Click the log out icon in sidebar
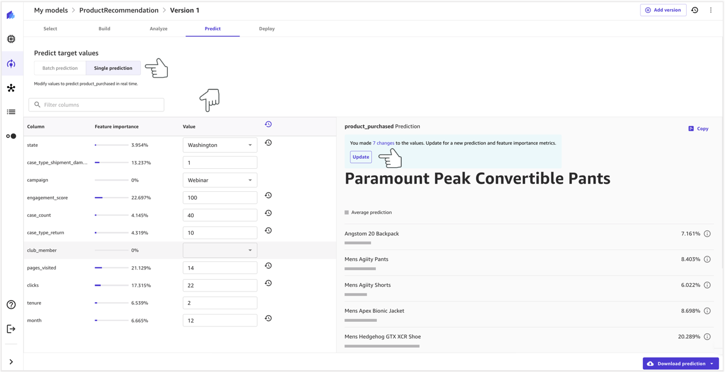The width and height of the screenshot is (725, 372). (11, 329)
